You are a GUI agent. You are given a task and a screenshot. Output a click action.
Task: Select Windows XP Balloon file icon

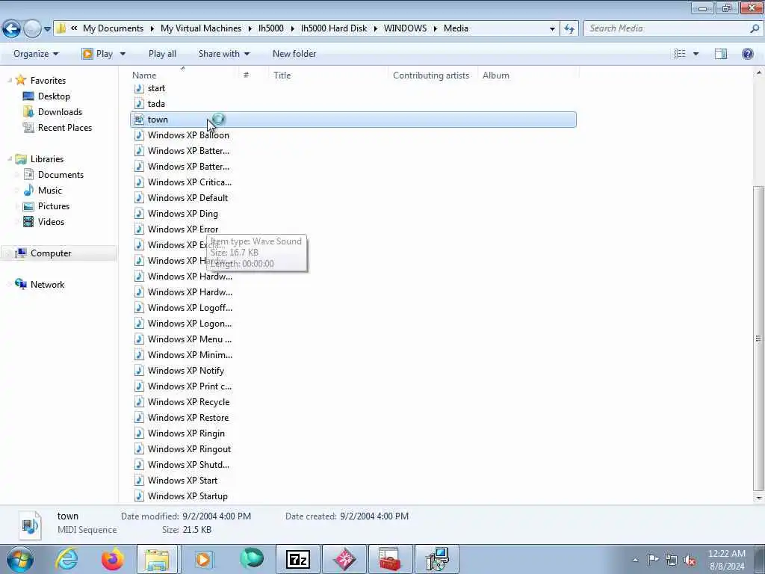139,135
